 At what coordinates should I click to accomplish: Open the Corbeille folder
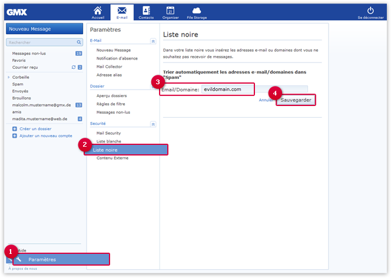[x=21, y=77]
